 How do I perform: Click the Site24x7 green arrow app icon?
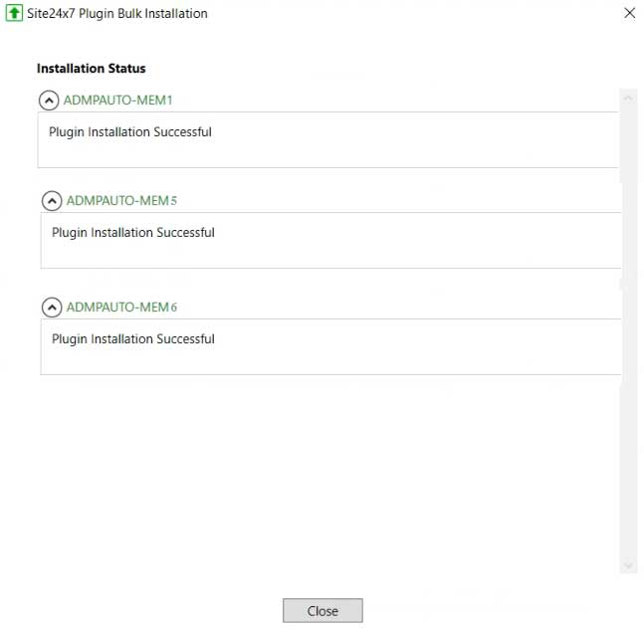click(13, 14)
